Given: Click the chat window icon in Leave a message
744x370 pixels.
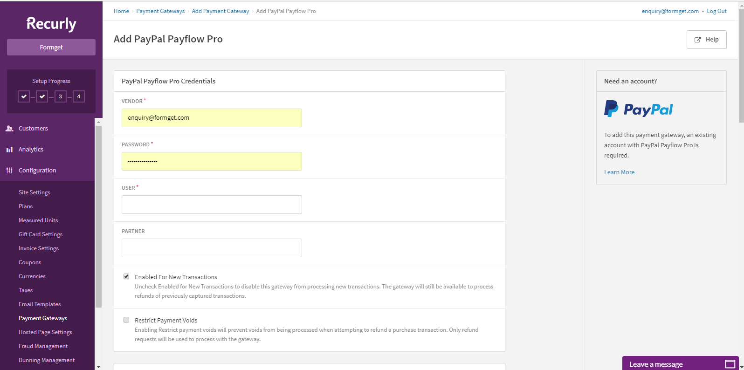Looking at the screenshot, I should pos(730,364).
